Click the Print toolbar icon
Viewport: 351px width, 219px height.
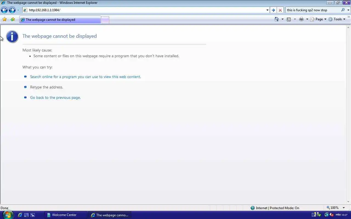pos(301,19)
